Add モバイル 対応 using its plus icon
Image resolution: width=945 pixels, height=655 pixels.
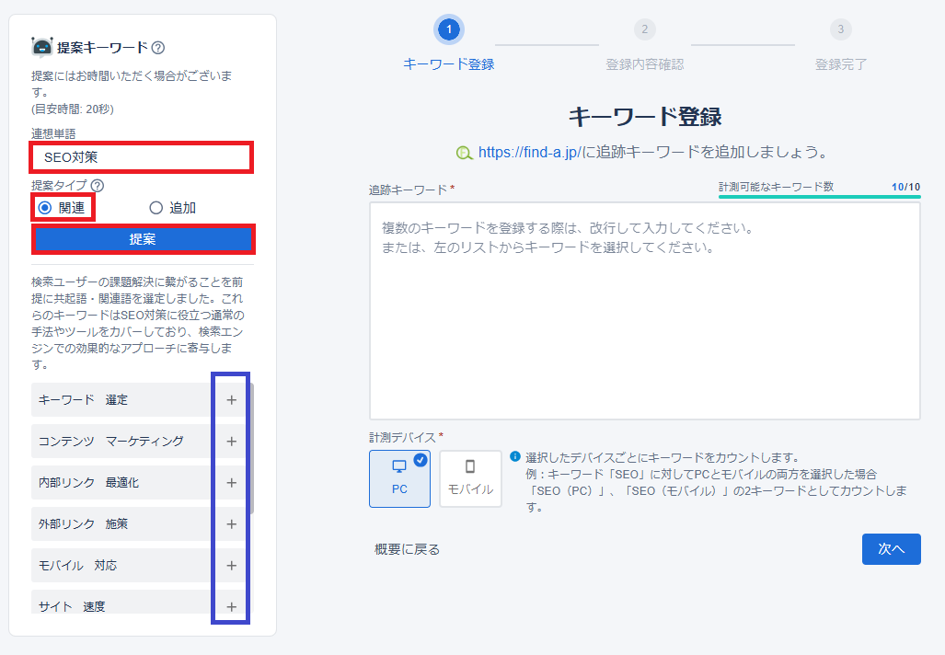point(232,566)
